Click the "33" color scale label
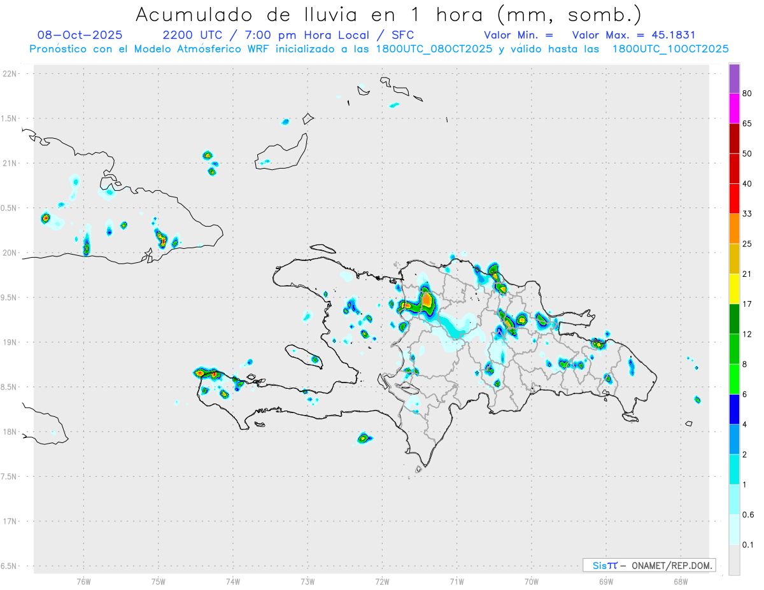764x590 pixels. click(747, 213)
